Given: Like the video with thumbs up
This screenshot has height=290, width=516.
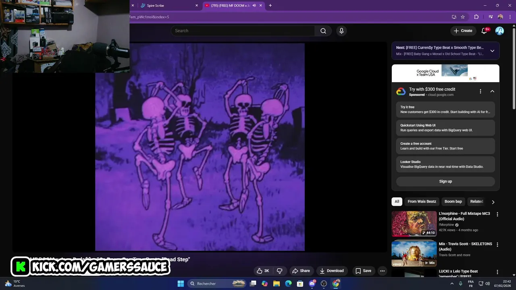Looking at the screenshot, I should pos(263,271).
